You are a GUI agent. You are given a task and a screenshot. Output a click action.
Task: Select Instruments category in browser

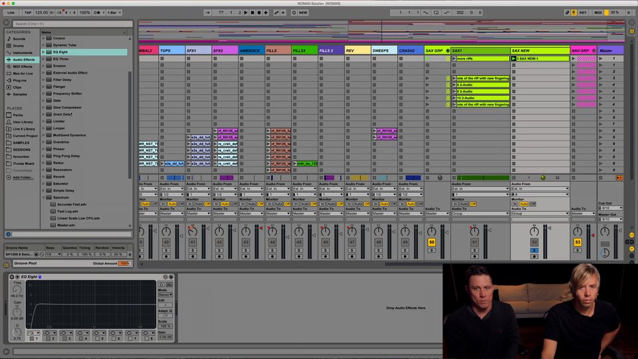pyautogui.click(x=23, y=53)
